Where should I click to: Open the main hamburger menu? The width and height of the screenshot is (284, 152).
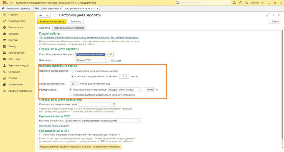point(11,2)
